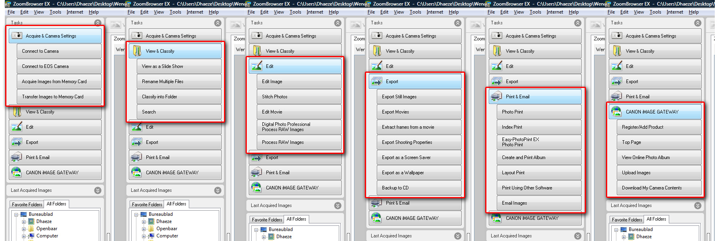Click Export as a Screen Saver

[419, 157]
